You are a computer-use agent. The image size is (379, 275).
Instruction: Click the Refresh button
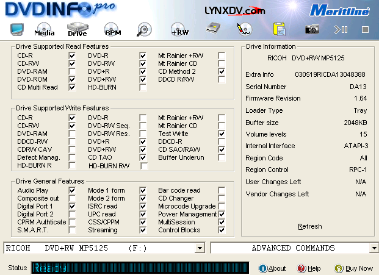click(x=310, y=226)
